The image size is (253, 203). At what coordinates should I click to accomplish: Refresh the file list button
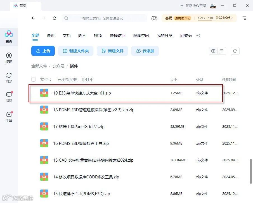coord(235,51)
